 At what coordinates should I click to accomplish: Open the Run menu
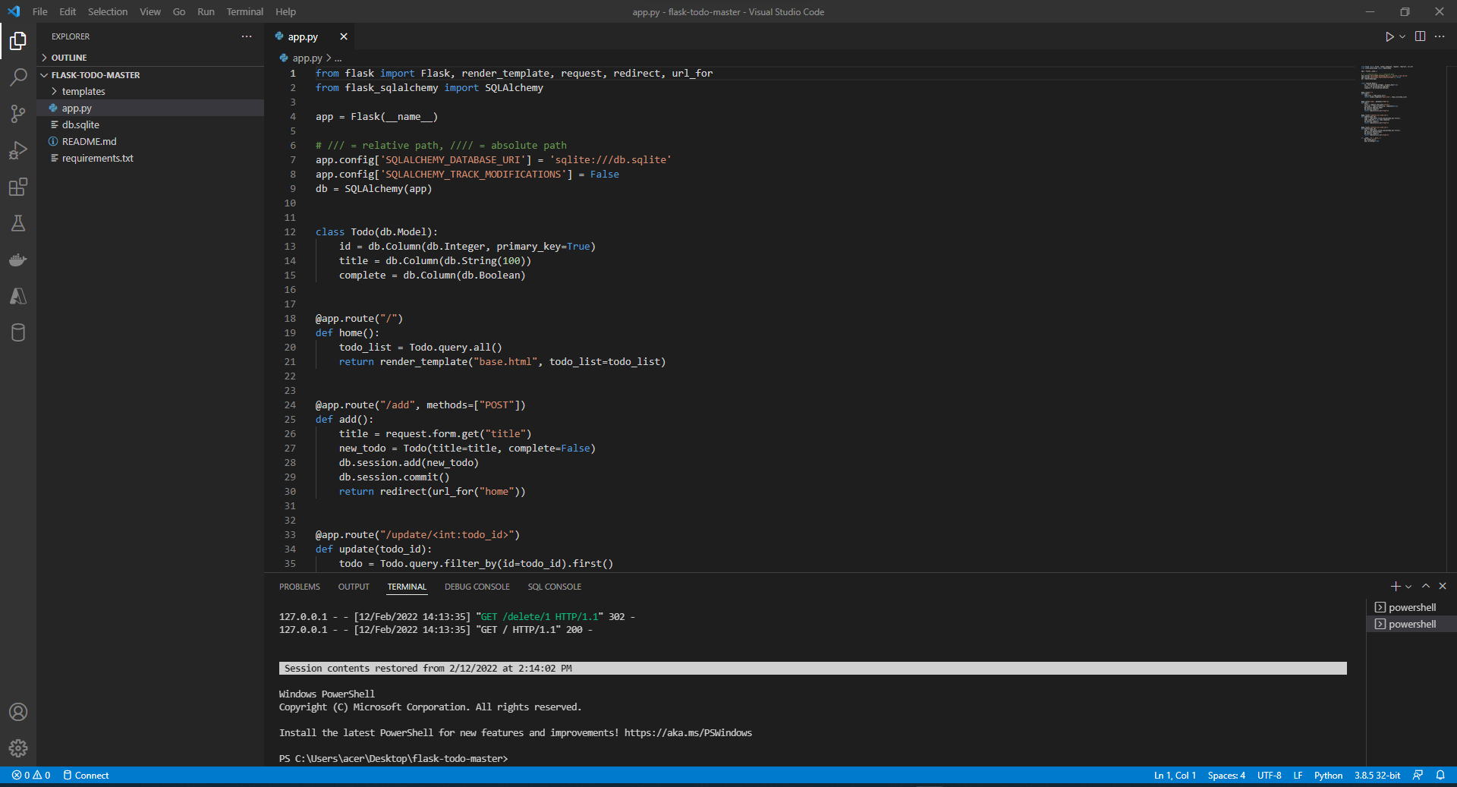click(x=206, y=11)
